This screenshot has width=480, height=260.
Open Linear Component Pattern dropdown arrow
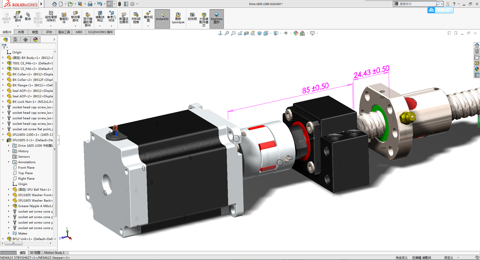click(x=51, y=26)
